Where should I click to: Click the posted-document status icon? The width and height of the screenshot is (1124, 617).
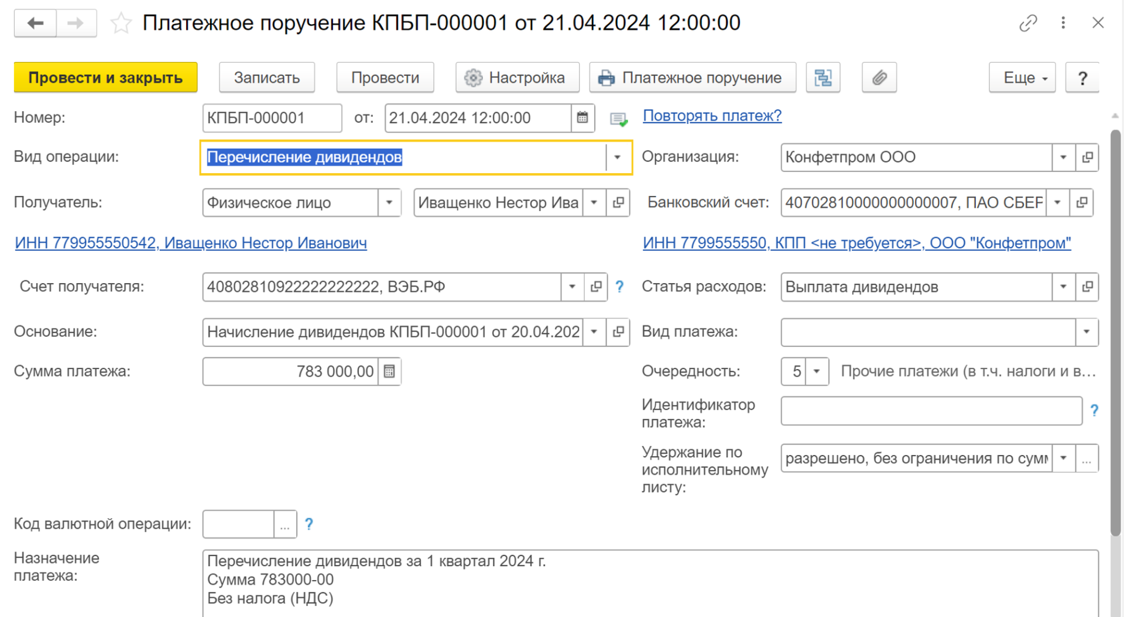618,119
